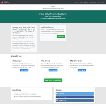Click the doblotto logo icon

(x=2, y=2)
